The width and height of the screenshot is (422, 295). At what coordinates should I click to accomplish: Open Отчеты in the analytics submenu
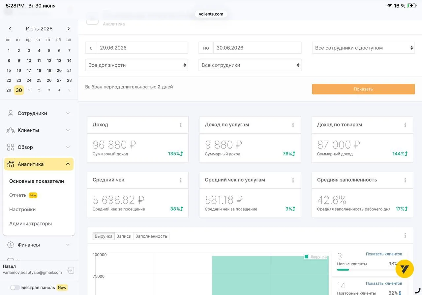pyautogui.click(x=18, y=195)
